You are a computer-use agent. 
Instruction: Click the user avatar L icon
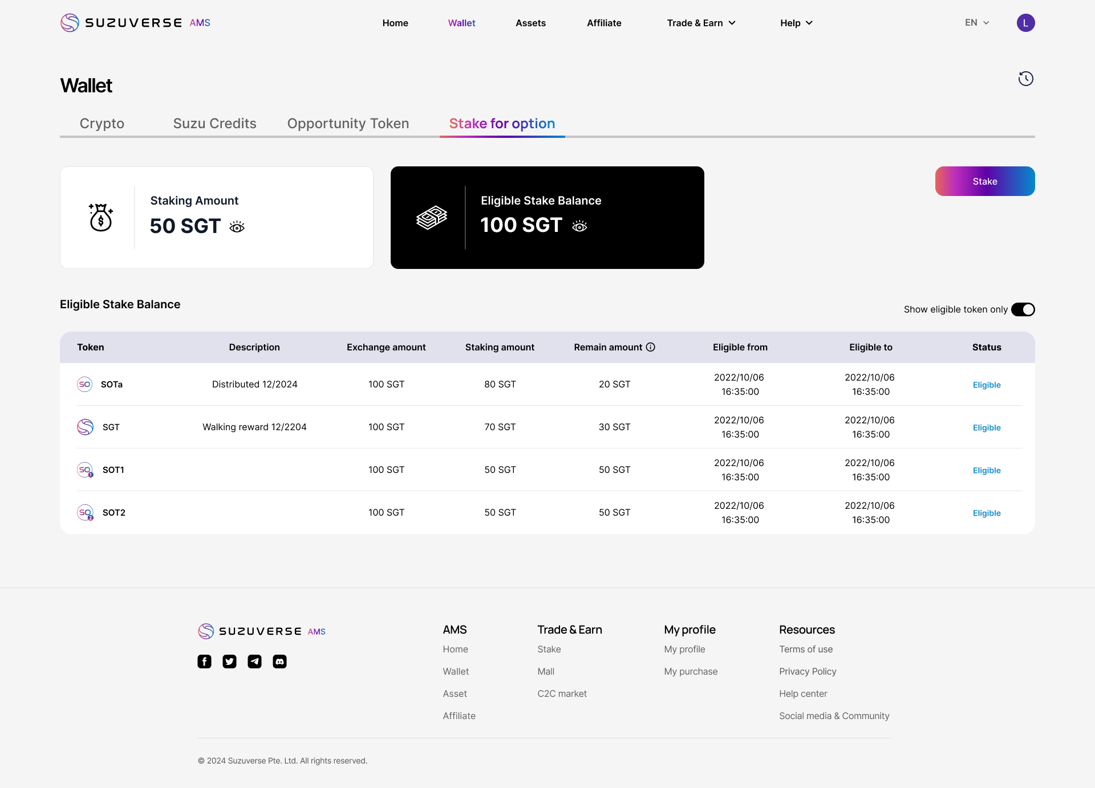point(1025,23)
